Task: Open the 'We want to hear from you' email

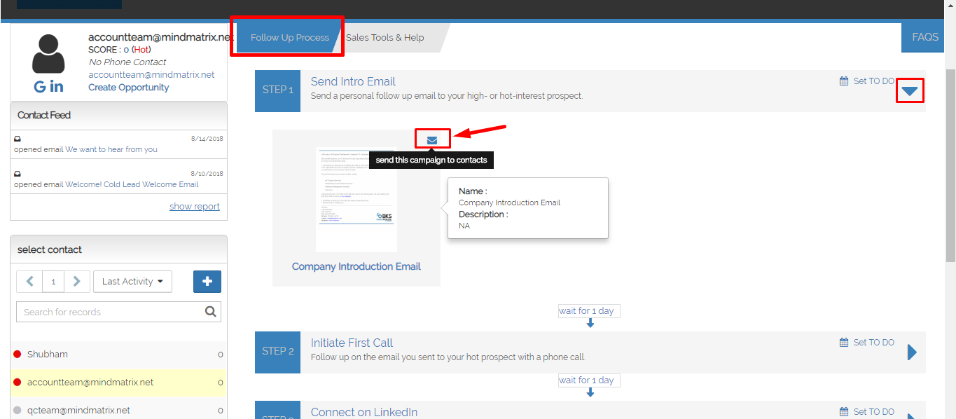Action: [111, 149]
